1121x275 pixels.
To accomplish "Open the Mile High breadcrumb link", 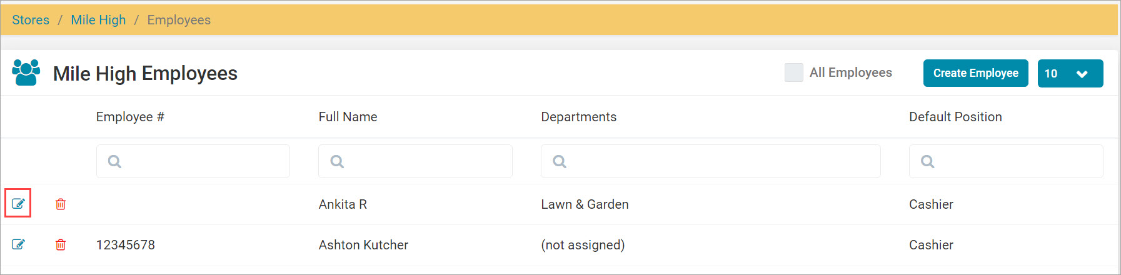I will [98, 20].
